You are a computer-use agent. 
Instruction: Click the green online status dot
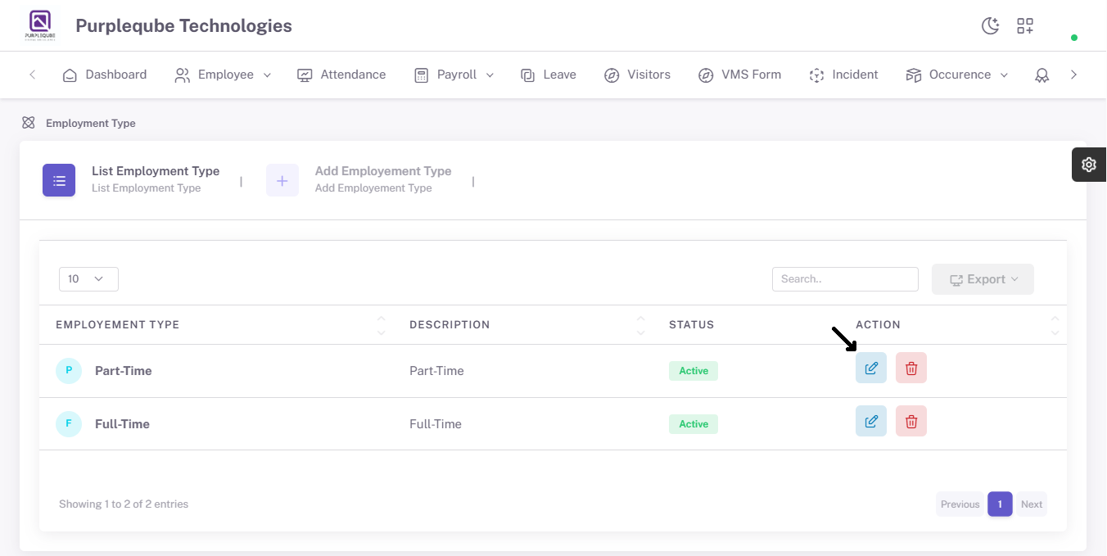click(x=1074, y=38)
